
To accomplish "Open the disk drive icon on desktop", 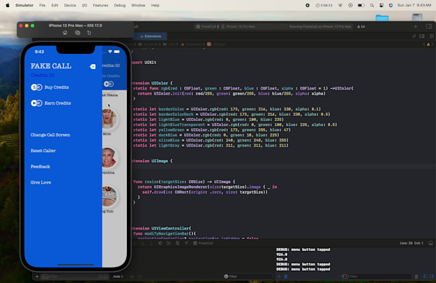I will tap(417, 17).
